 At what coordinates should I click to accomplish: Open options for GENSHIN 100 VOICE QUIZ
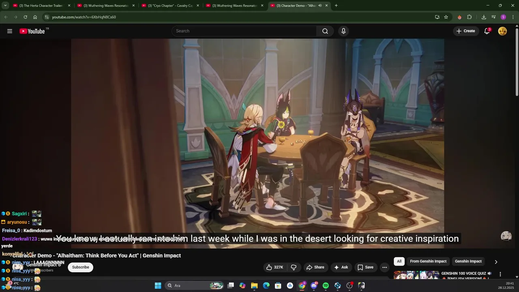pyautogui.click(x=500, y=274)
